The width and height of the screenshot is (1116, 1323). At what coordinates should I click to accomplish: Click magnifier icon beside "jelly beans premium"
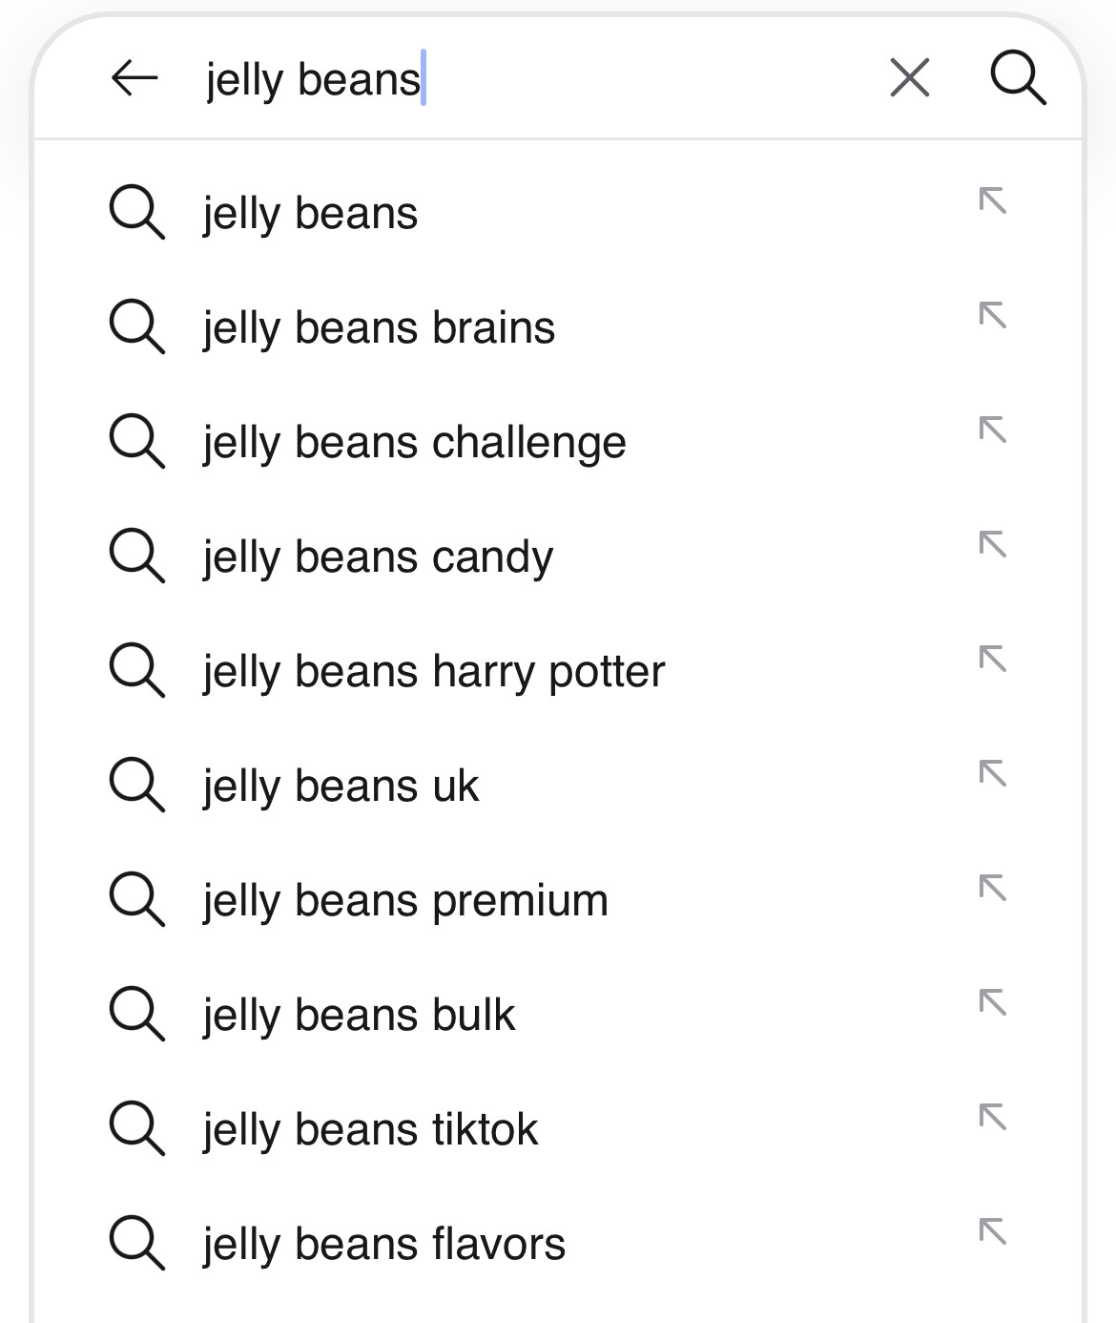137,899
